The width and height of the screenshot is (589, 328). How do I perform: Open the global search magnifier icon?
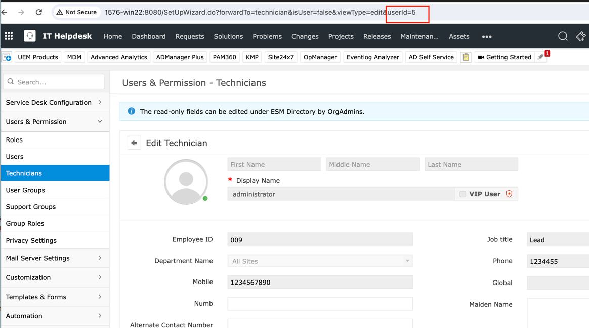563,36
